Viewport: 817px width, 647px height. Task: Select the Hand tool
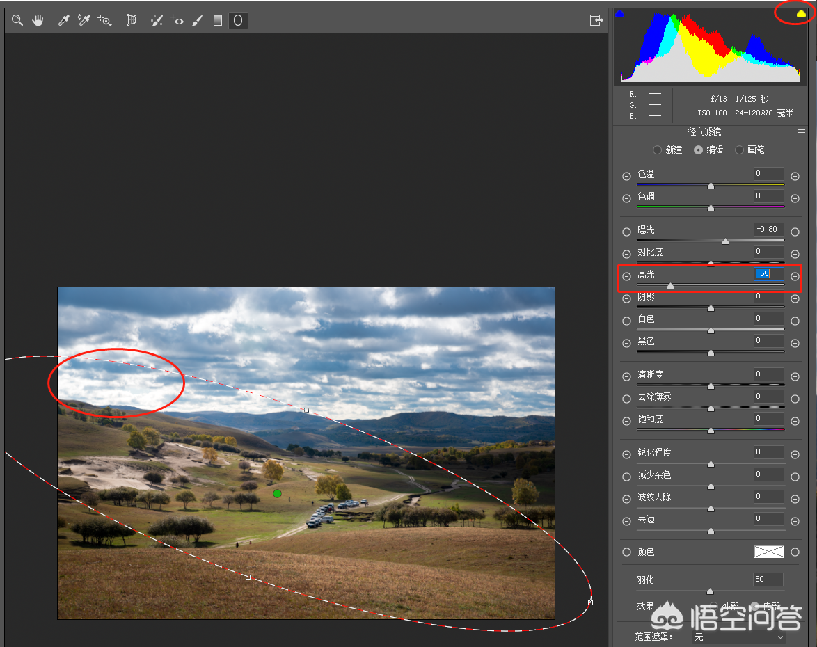click(x=38, y=20)
